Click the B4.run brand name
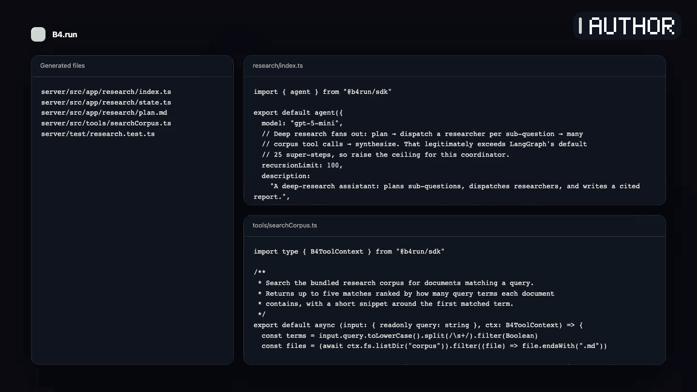697x392 pixels. point(65,34)
